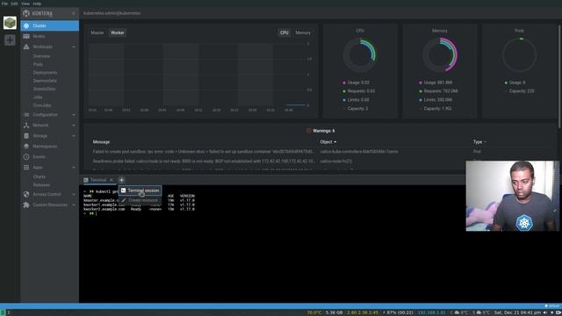562x316 pixels.
Task: Click the CPU donut chart
Action: [360, 55]
